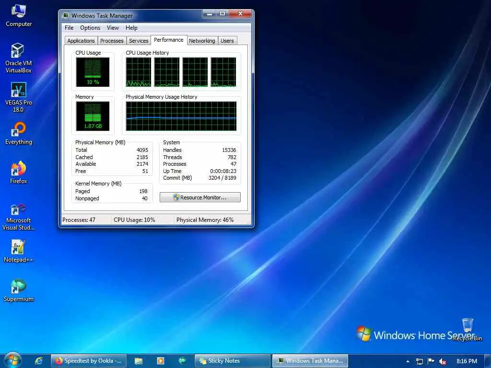491x368 pixels.
Task: Click the network tray icon
Action: [x=419, y=361]
